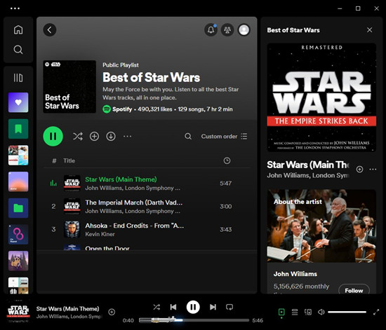Go to Home in the sidebar
Image resolution: width=386 pixels, height=330 pixels.
coord(18,29)
